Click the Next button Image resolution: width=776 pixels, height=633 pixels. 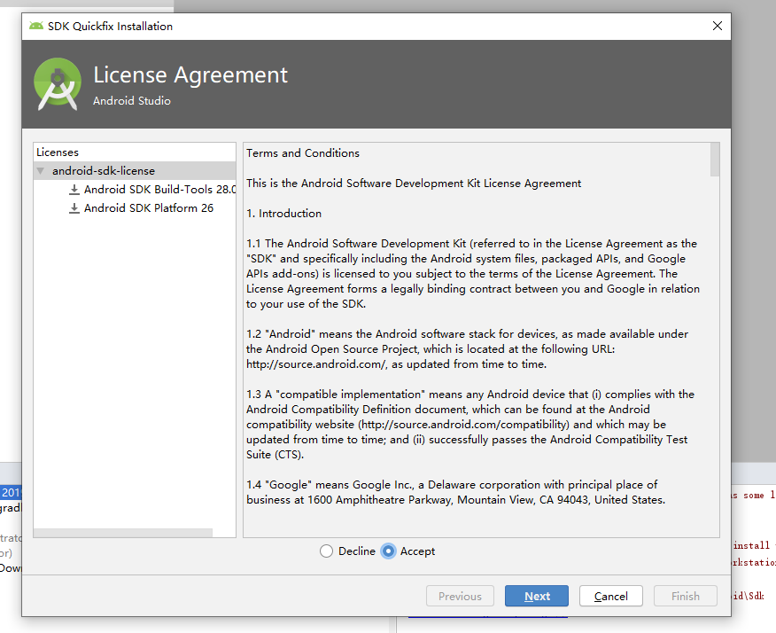click(537, 596)
